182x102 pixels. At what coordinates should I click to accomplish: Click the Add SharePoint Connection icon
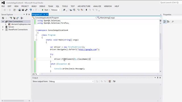click(x=17, y=18)
